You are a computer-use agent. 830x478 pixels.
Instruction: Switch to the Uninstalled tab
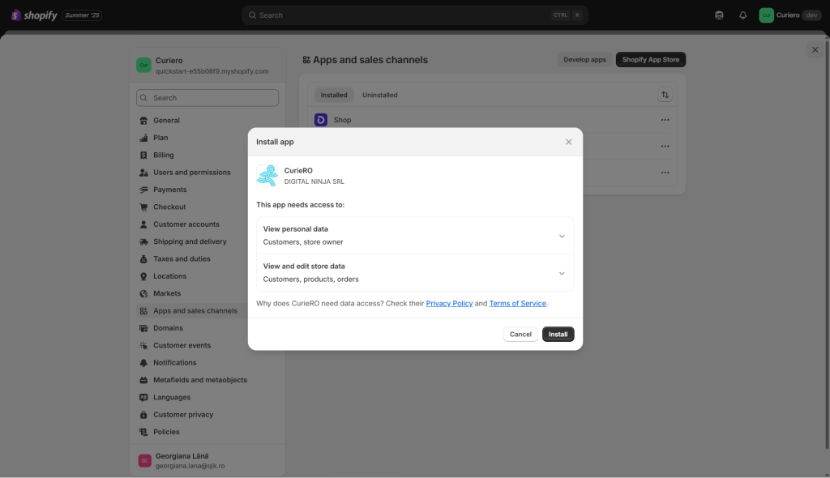(x=379, y=96)
